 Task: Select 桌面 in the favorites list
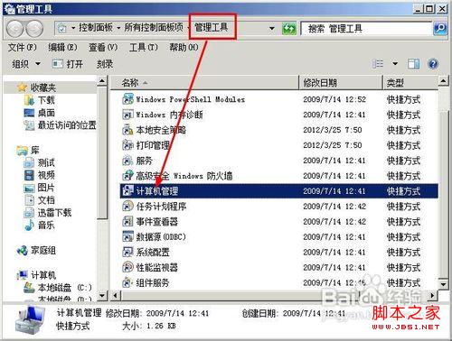[46, 113]
